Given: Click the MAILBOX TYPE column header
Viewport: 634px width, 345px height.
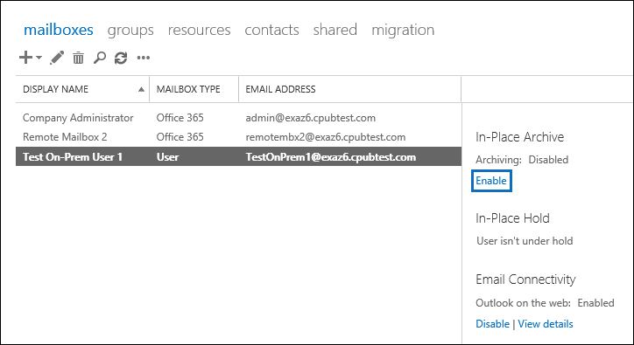Looking at the screenshot, I should [x=194, y=89].
